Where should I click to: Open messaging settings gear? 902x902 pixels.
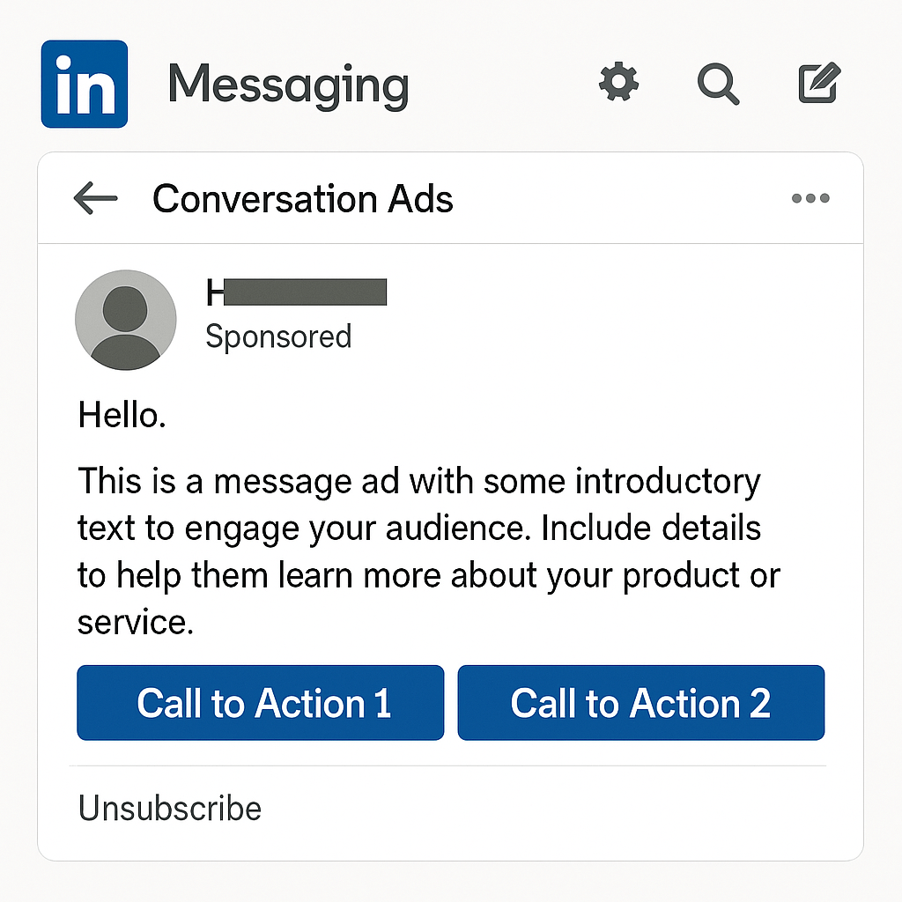(618, 84)
